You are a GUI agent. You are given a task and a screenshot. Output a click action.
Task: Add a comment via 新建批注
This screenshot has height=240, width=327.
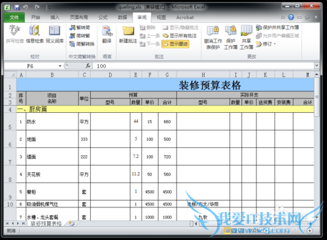128,35
